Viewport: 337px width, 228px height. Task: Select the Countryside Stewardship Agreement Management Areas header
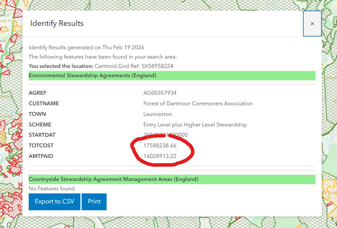click(x=113, y=179)
